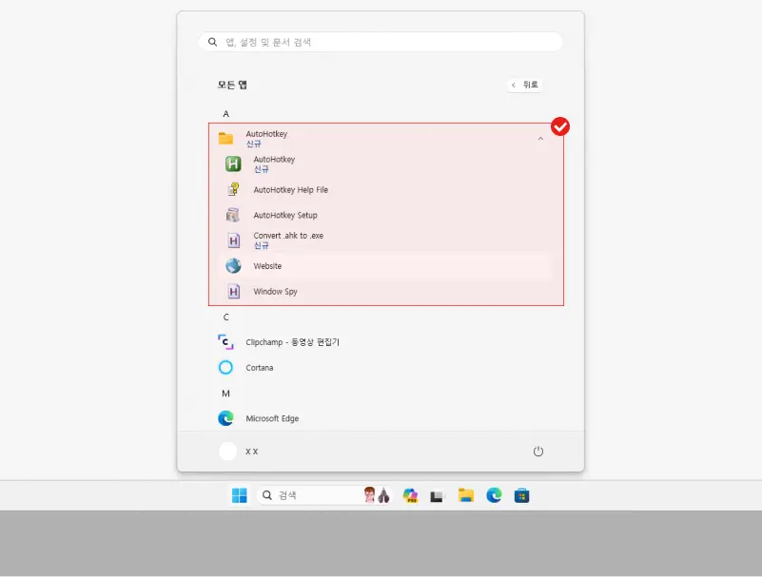Open the green AutoHotkey app icon
762x577 pixels.
pyautogui.click(x=233, y=164)
